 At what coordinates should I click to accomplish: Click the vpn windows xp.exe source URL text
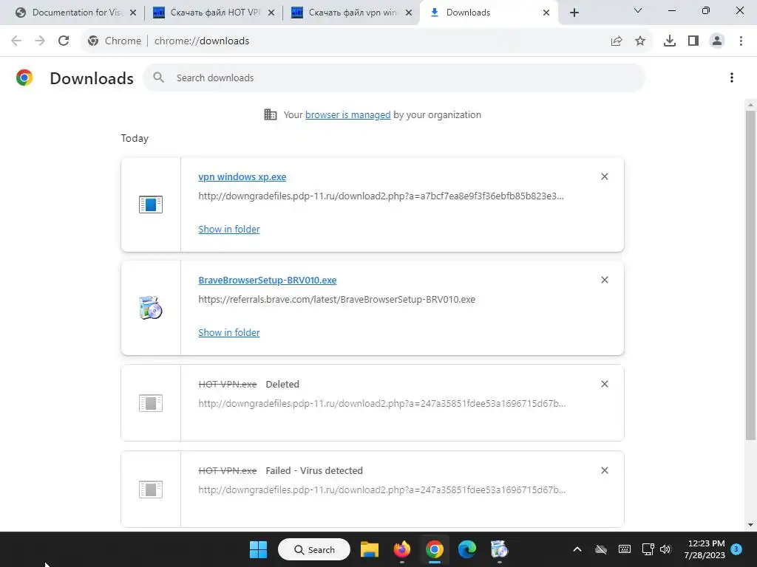381,196
